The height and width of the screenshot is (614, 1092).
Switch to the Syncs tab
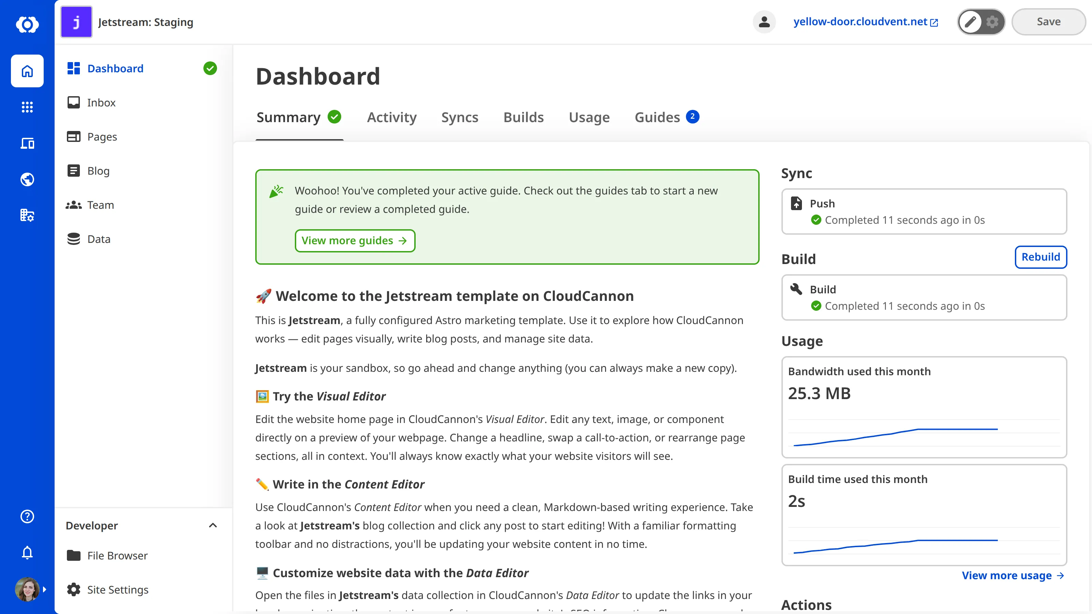pyautogui.click(x=460, y=117)
